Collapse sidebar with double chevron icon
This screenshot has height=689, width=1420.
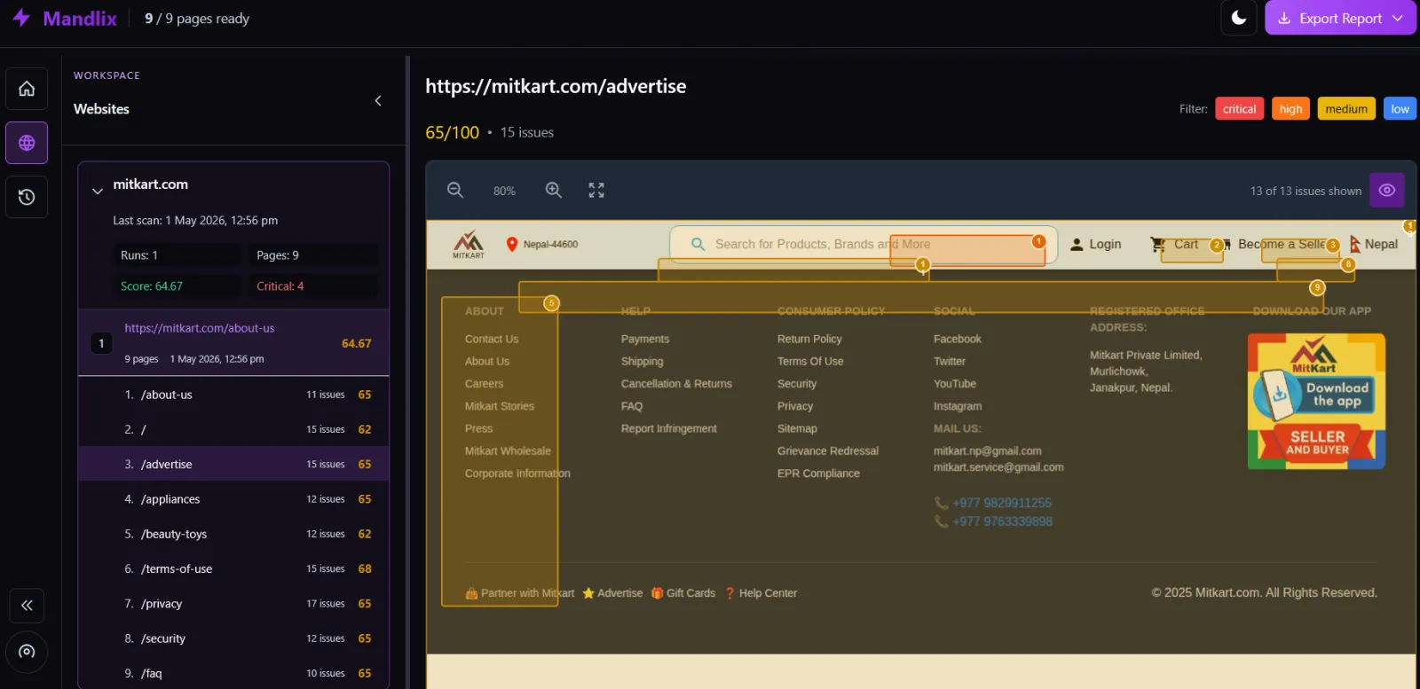tap(27, 606)
